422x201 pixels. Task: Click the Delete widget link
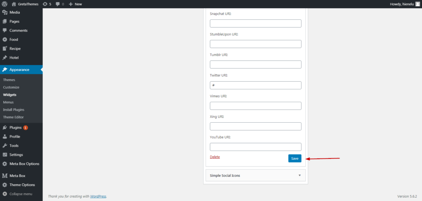[x=215, y=157]
